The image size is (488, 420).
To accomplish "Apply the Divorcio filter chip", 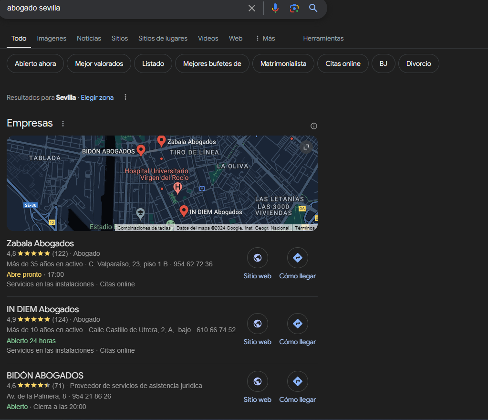I will click(x=419, y=63).
